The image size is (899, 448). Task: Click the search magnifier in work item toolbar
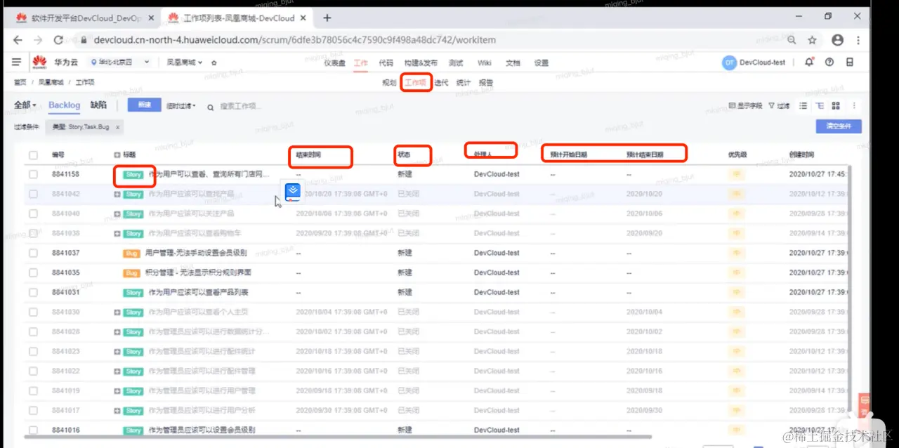211,107
